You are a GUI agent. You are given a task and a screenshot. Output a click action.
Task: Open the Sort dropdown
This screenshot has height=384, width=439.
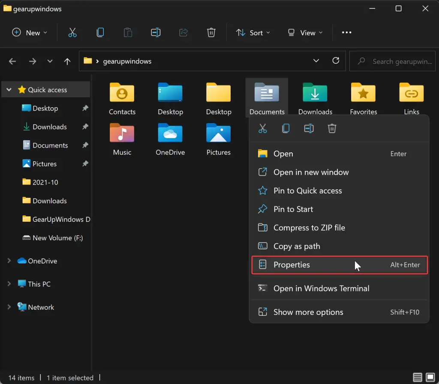tap(253, 32)
